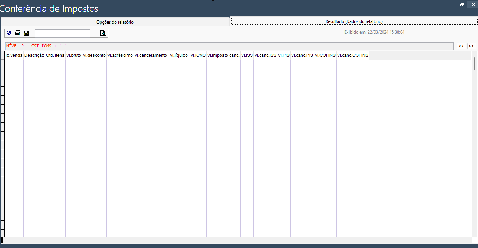This screenshot has width=478, height=248.
Task: Click the Vl.imposto canc. column header
Action: coord(223,55)
